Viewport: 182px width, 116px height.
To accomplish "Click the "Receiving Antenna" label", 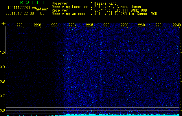I will (x=69, y=14).
